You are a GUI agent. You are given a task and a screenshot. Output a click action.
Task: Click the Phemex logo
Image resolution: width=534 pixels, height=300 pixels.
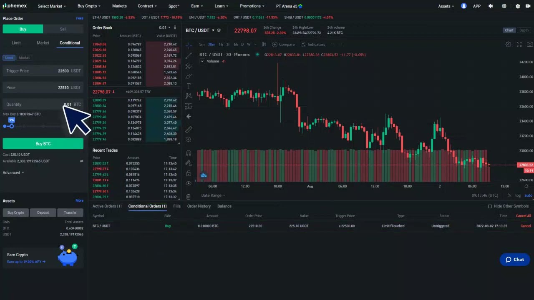(15, 6)
